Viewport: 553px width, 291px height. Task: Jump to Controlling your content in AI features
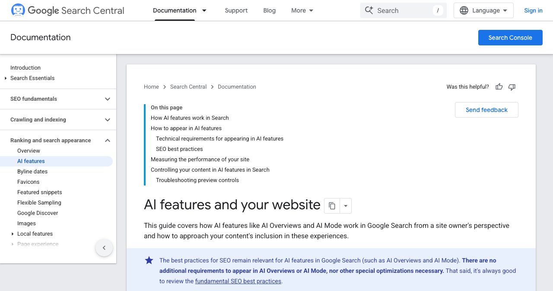(210, 170)
